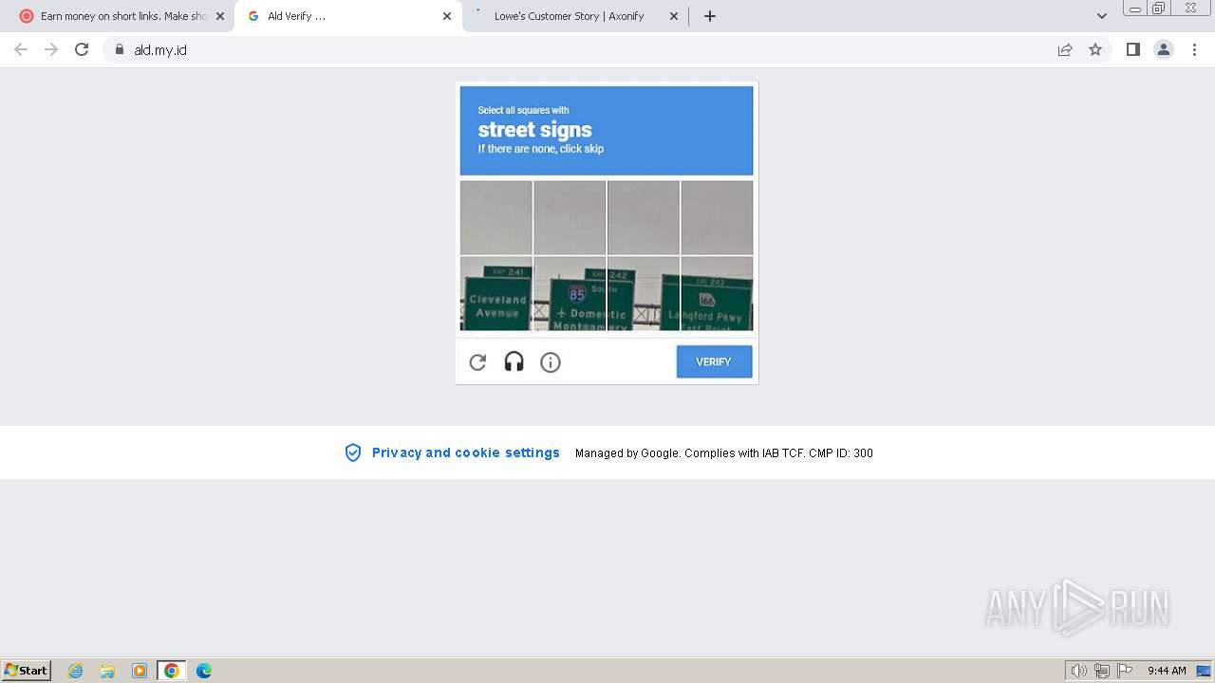Launch Internet Explorer from taskbar
Image resolution: width=1215 pixels, height=683 pixels.
click(x=76, y=671)
